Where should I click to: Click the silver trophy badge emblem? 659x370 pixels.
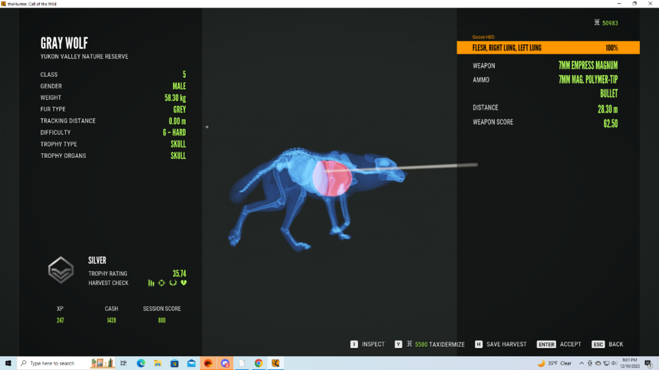61,270
